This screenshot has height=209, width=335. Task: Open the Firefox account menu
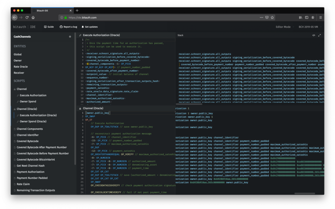click(x=313, y=17)
